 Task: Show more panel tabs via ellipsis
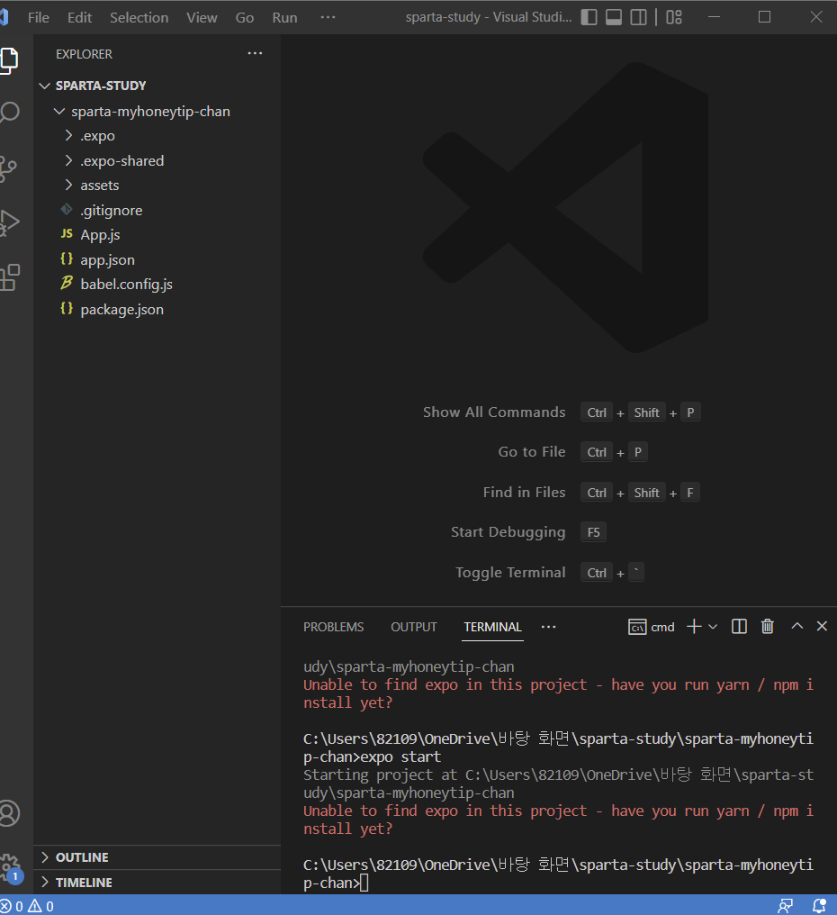point(548,627)
